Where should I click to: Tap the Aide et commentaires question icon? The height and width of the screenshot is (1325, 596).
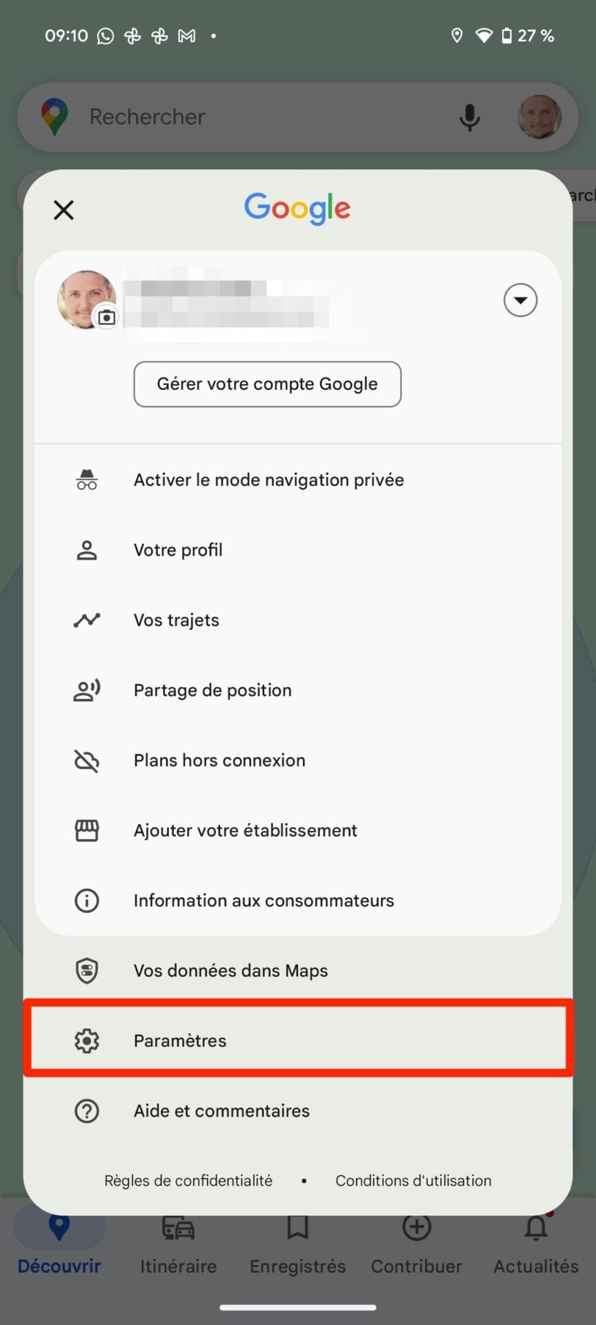87,1111
